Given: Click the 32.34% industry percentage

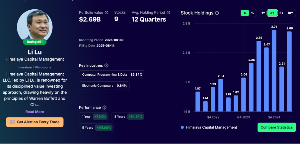Looking at the screenshot, I should coord(136,75).
